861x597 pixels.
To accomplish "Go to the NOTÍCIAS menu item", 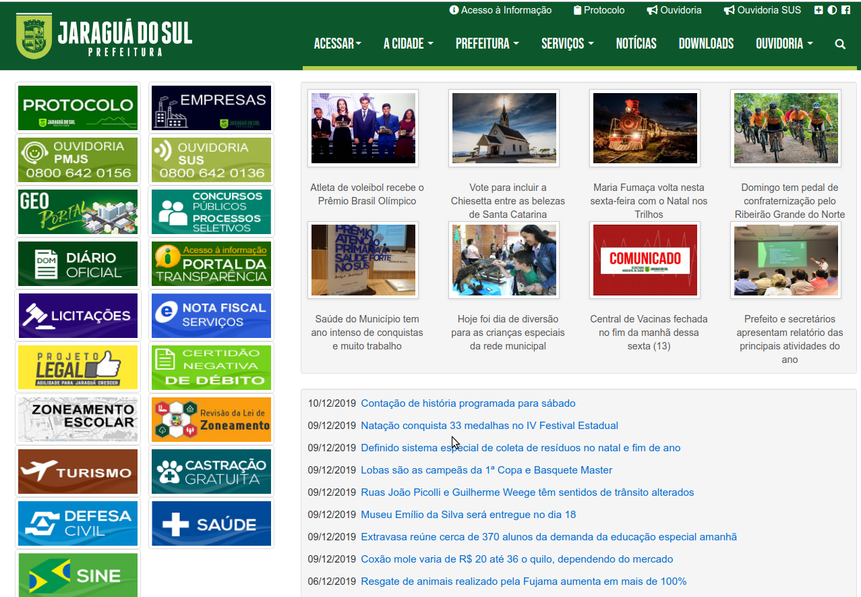I will [x=636, y=44].
